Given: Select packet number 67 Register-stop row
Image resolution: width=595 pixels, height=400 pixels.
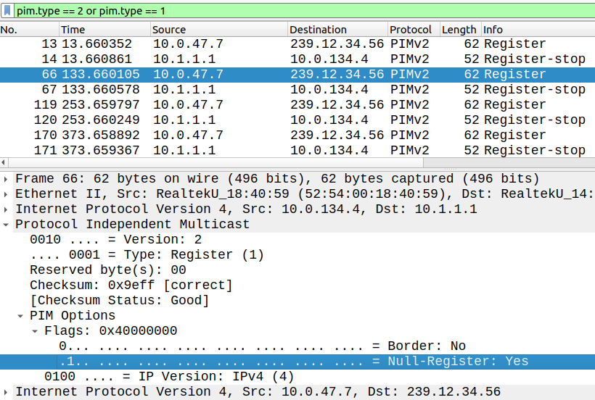Looking at the screenshot, I should 297,89.
